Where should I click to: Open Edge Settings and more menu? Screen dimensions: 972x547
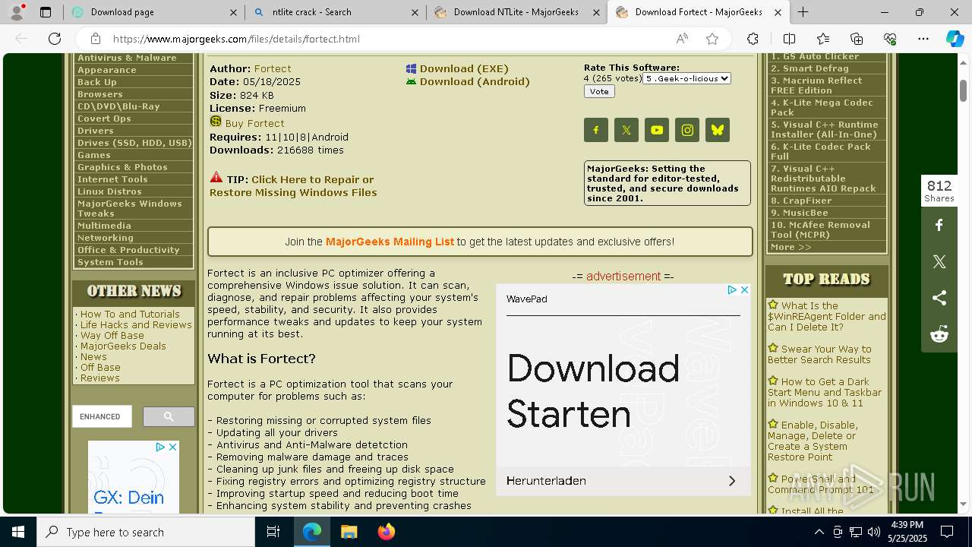tap(923, 39)
